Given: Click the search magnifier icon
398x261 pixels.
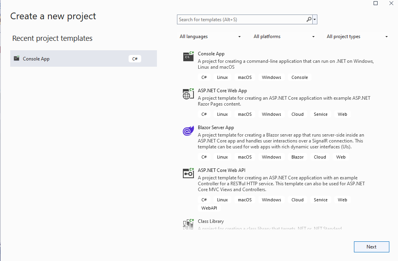Looking at the screenshot, I should click(309, 19).
